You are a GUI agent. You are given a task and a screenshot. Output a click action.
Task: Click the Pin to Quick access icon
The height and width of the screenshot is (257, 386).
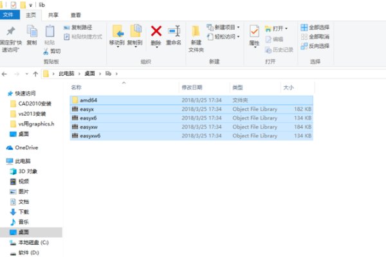tap(10, 31)
